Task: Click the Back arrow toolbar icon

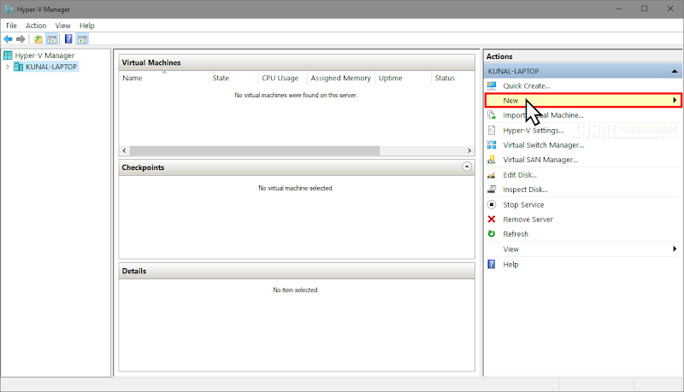Action: pos(8,39)
